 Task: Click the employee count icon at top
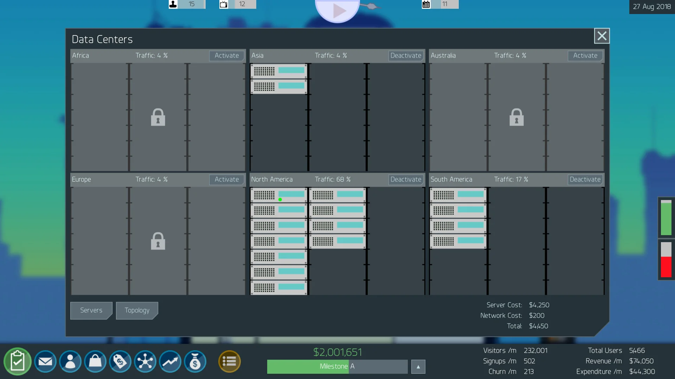coord(173,4)
